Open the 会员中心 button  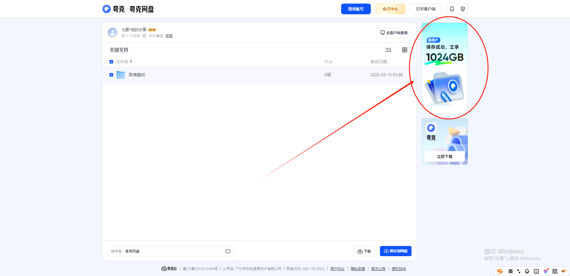tap(390, 9)
